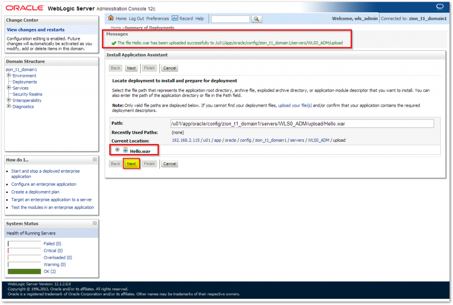Click the Back button icon row's disabled Back

point(115,68)
